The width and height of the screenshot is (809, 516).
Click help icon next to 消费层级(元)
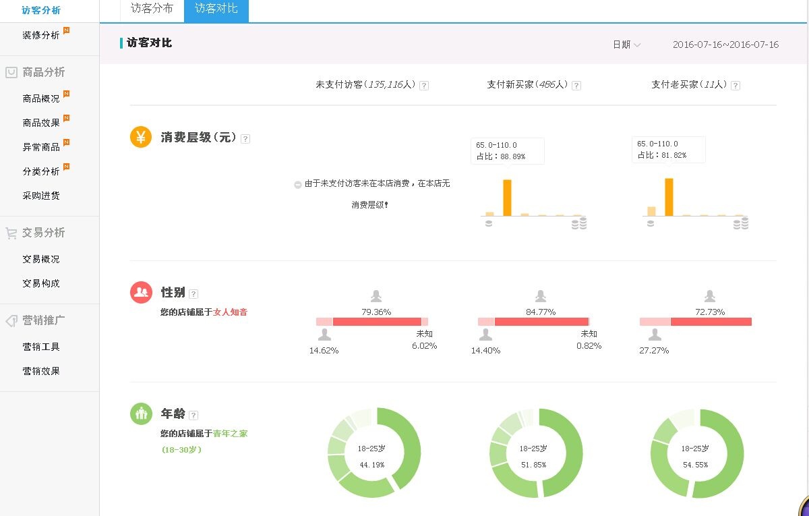tap(245, 139)
